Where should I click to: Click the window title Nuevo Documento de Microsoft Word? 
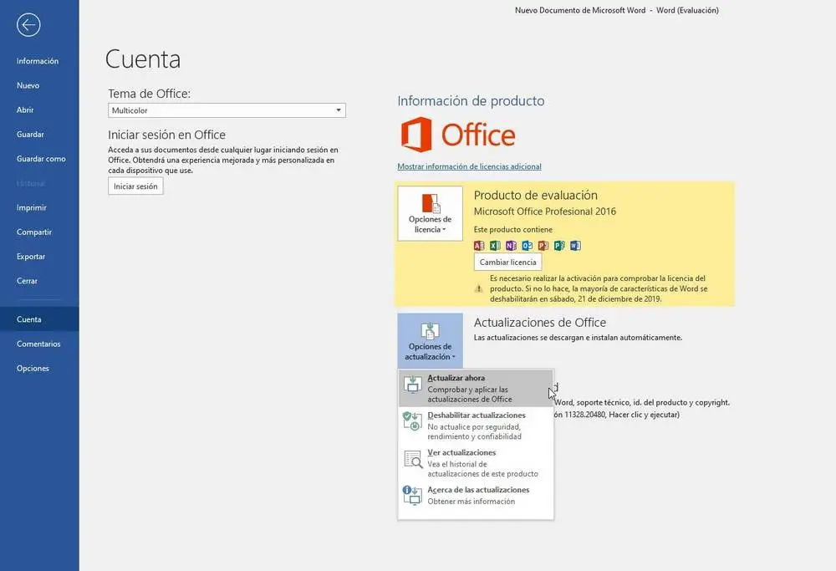click(x=579, y=10)
